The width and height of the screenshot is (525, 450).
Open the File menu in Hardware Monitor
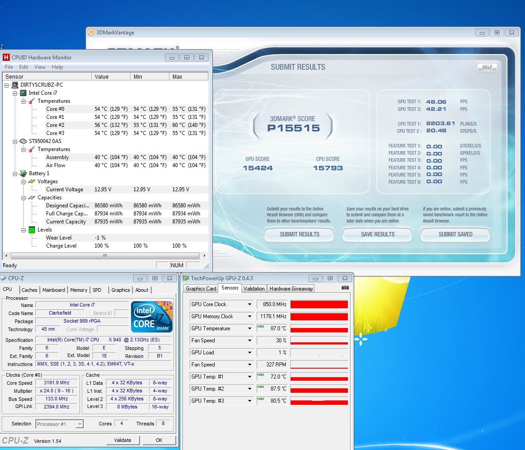point(9,67)
